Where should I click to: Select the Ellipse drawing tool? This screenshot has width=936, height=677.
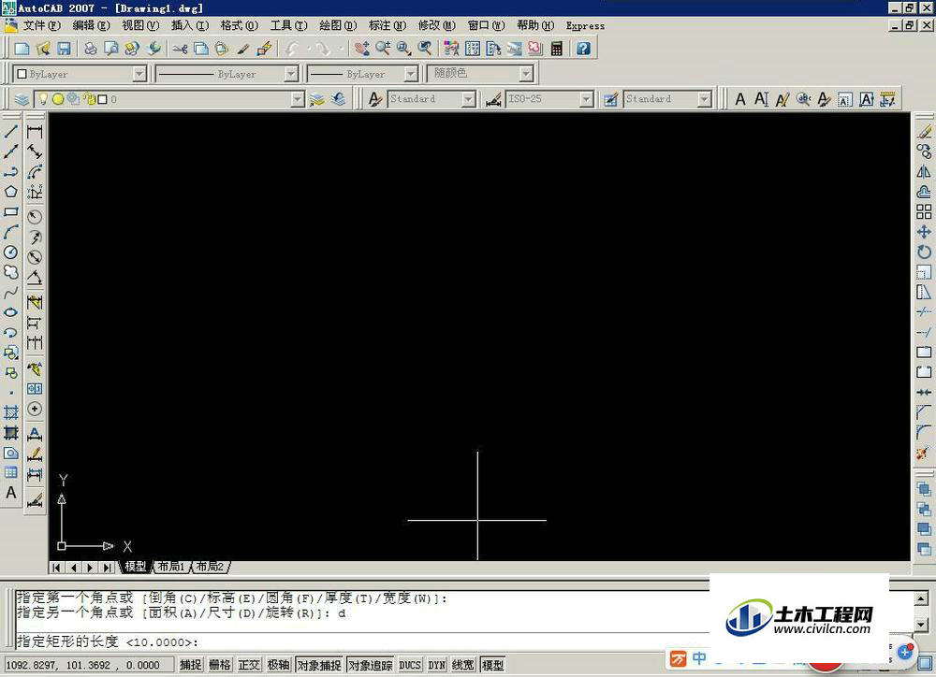click(x=10, y=312)
